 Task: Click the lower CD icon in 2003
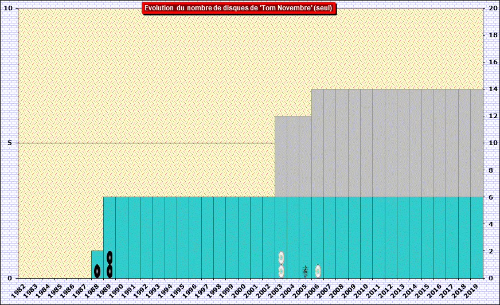tap(281, 271)
